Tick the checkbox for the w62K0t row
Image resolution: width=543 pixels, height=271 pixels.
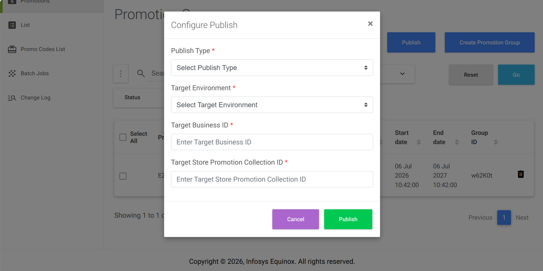point(123,176)
